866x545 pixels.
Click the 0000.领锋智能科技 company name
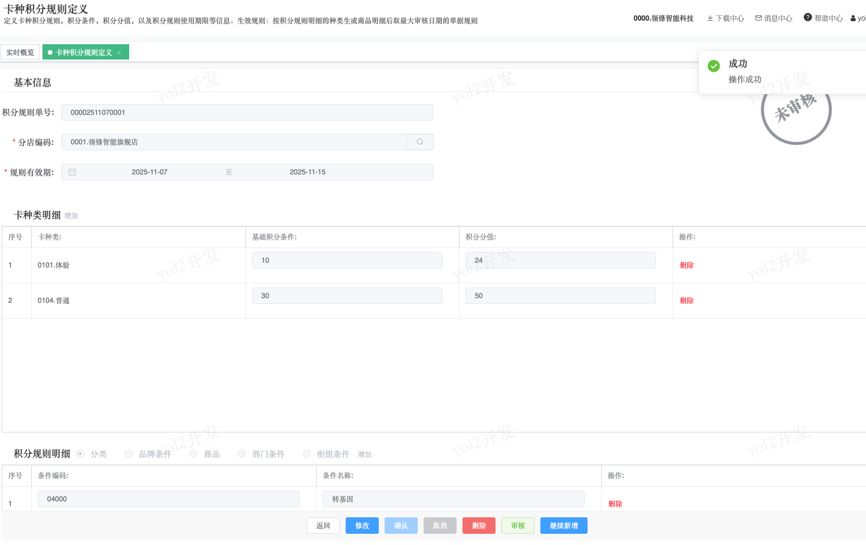[x=664, y=18]
